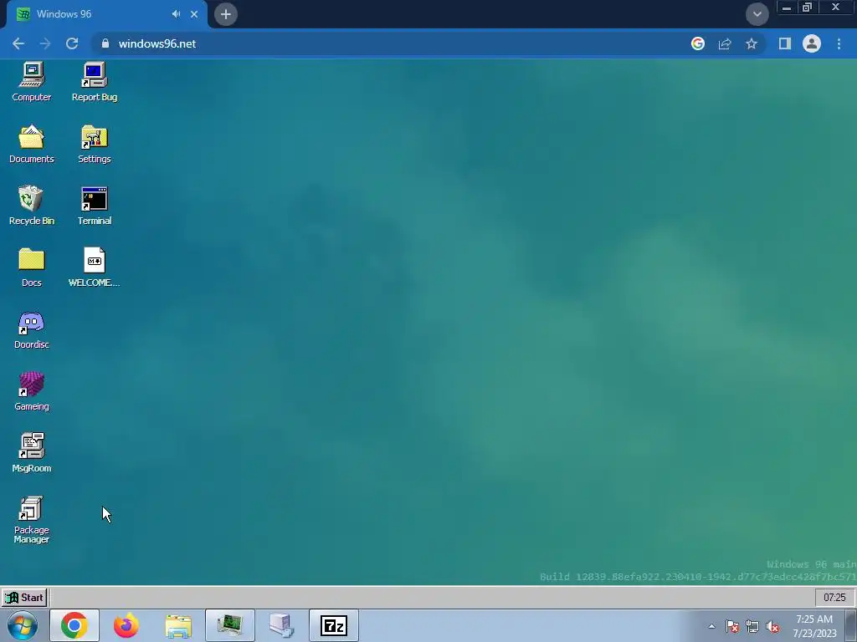
Task: Open the Windows 7 Start orb
Action: click(x=23, y=625)
